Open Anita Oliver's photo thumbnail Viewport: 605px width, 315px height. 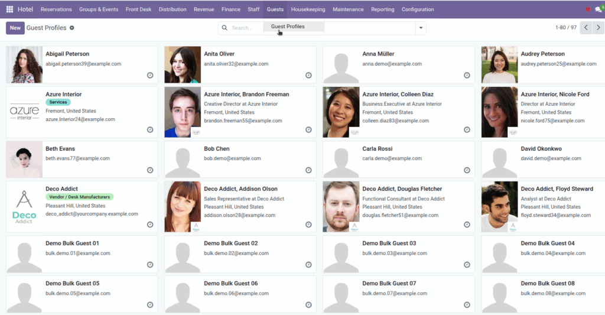click(183, 65)
